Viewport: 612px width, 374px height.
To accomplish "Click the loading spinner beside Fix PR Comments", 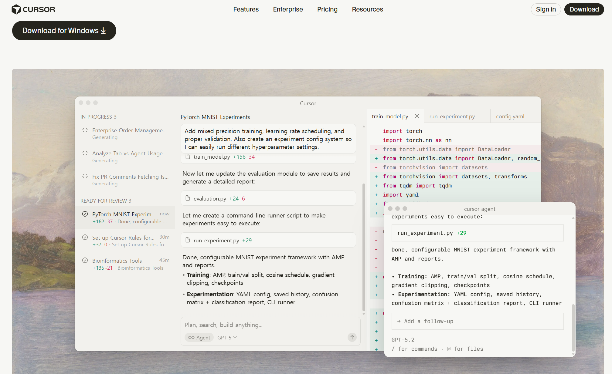I will [85, 176].
